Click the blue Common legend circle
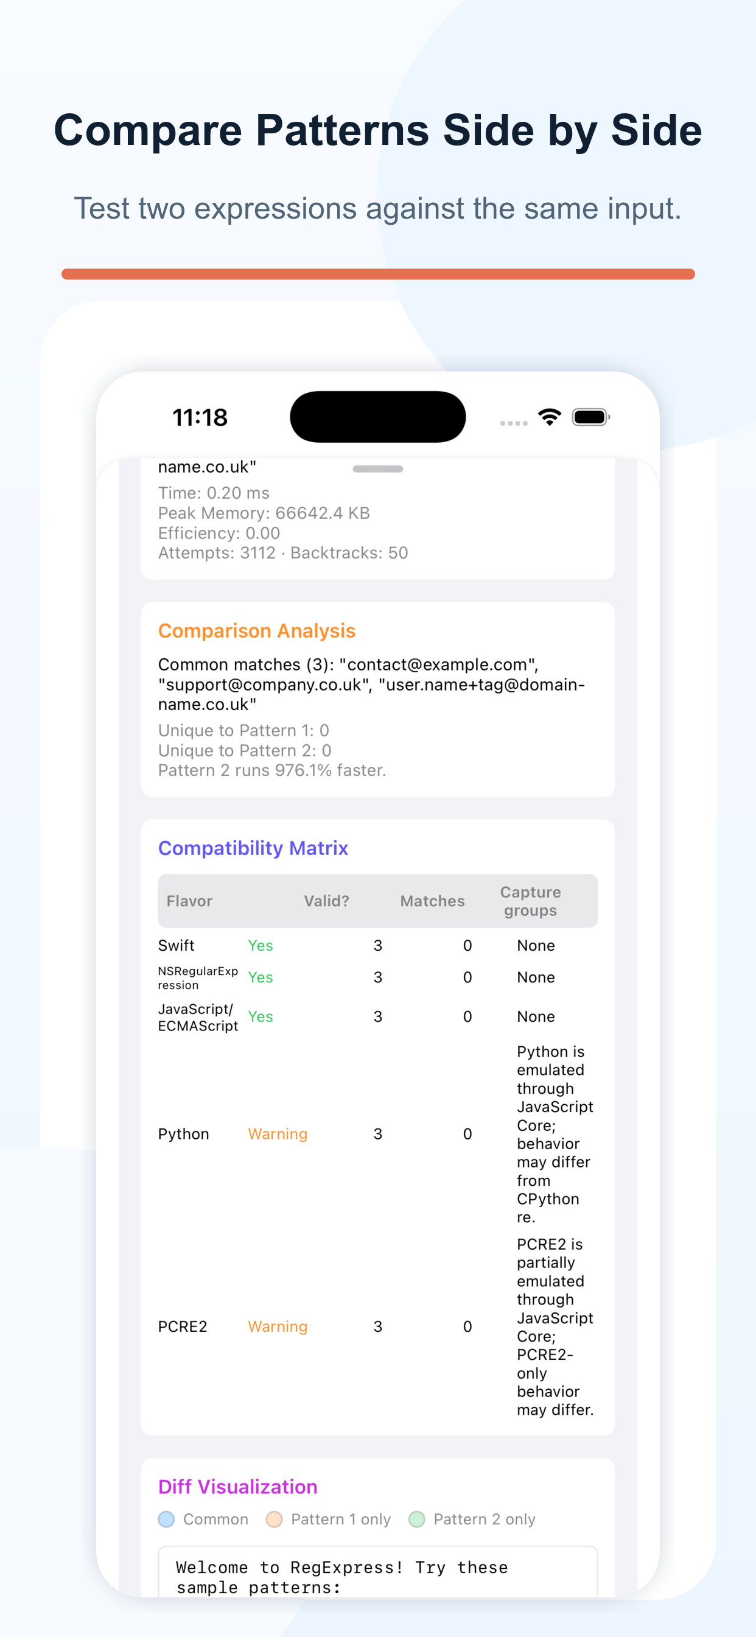The height and width of the screenshot is (1637, 756). [x=166, y=1519]
